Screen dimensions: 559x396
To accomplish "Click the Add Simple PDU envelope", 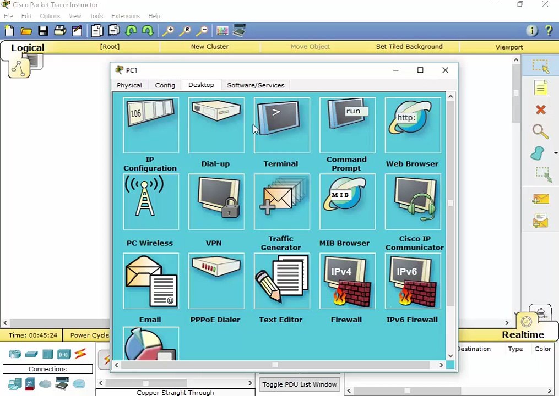I will [540, 199].
